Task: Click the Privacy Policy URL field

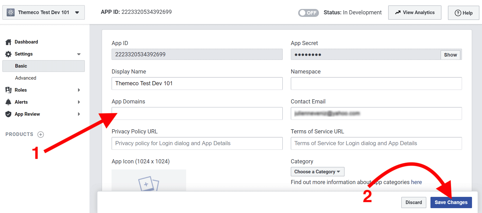Action: point(197,143)
